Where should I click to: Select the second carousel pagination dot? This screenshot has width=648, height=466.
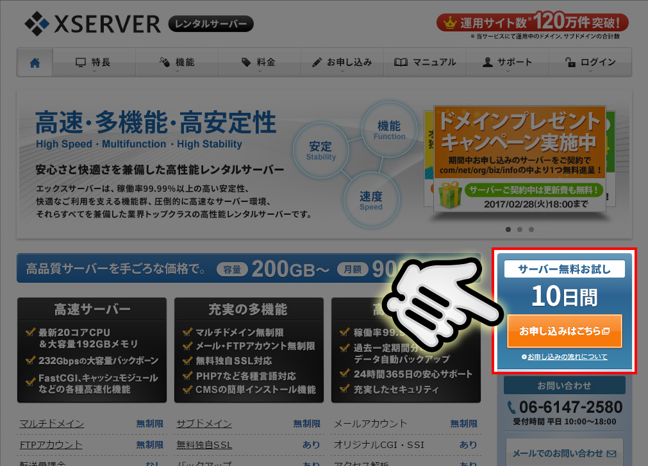tap(519, 229)
